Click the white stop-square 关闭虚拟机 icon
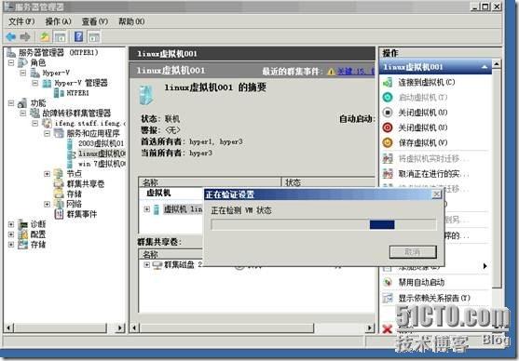519x361 pixels. click(x=388, y=113)
